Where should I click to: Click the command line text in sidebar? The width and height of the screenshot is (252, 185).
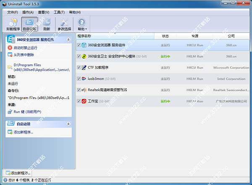(x=39, y=98)
